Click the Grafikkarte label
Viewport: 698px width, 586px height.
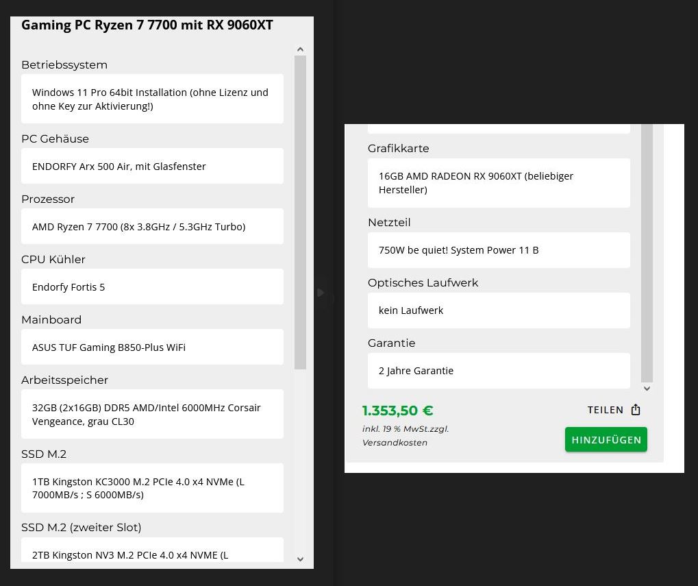[x=399, y=148]
